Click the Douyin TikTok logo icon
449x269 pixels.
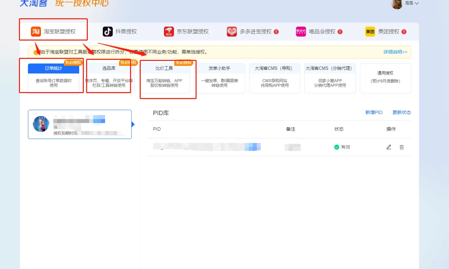[x=108, y=32]
